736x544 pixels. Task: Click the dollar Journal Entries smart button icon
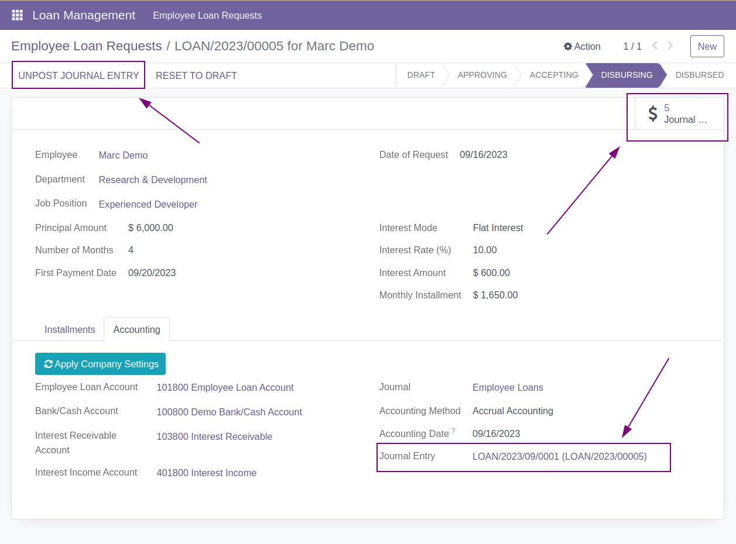pyautogui.click(x=652, y=113)
